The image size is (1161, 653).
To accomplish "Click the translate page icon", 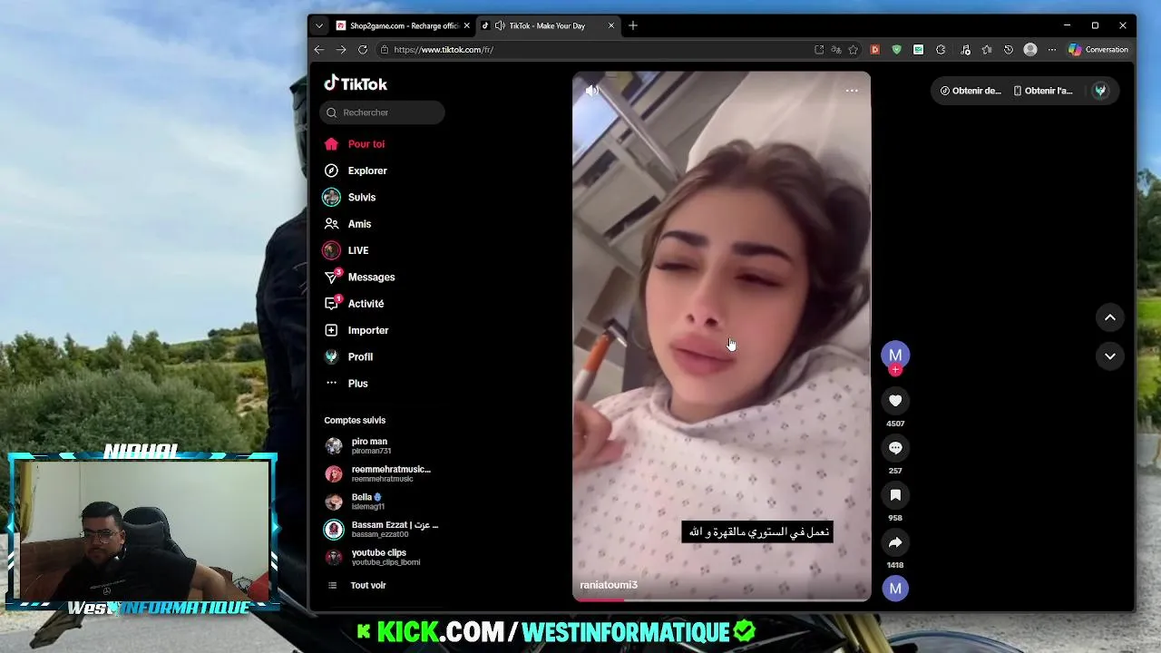I will tap(836, 50).
